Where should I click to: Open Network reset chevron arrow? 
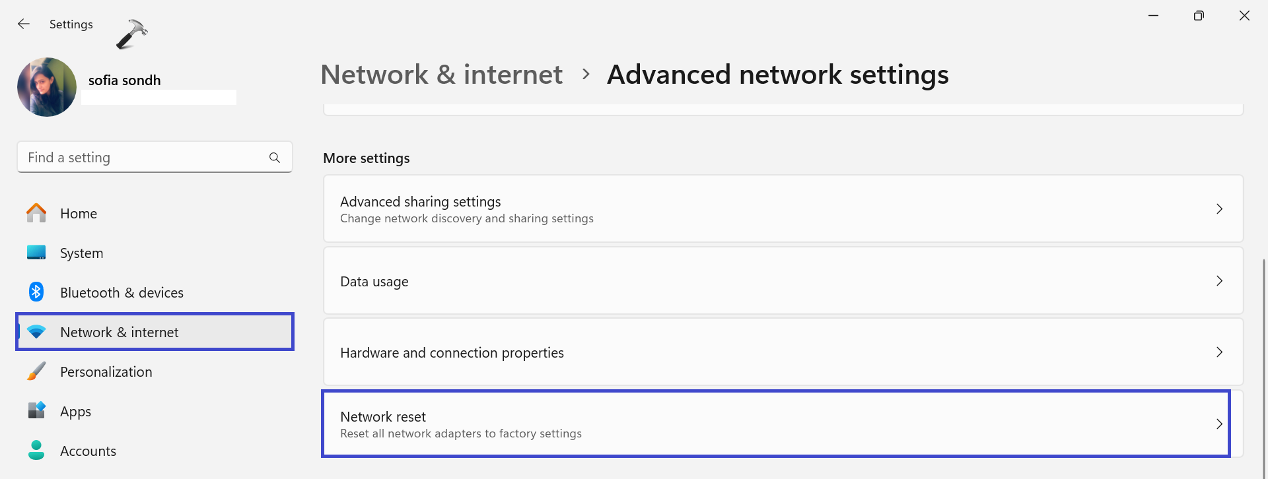point(1219,424)
